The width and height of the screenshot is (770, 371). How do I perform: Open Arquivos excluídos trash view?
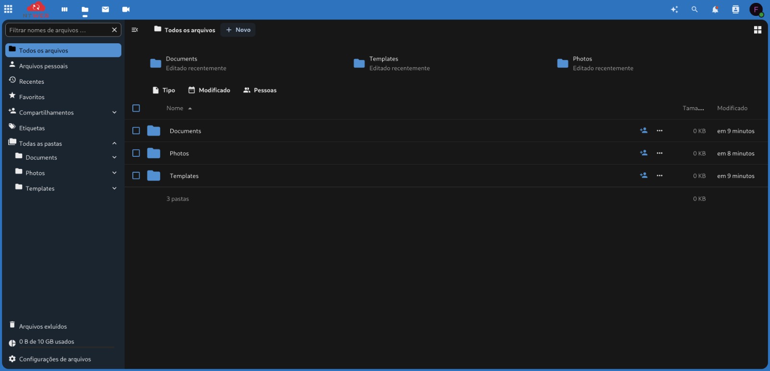tap(63, 326)
